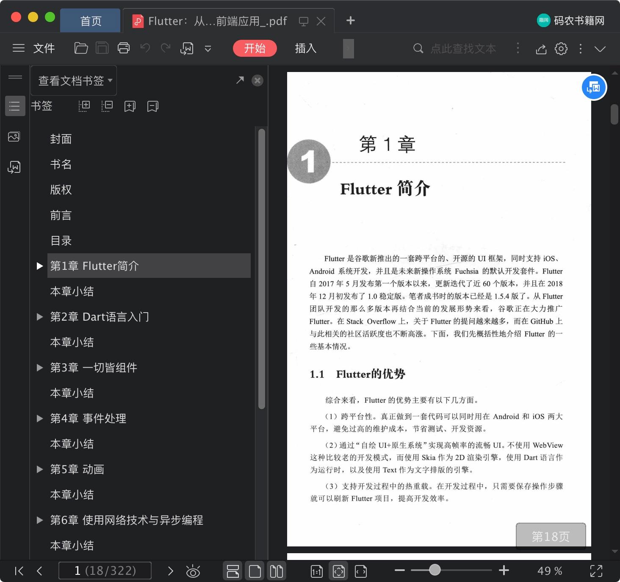Close the Flutter pdf tab
Image resolution: width=620 pixels, height=582 pixels.
321,21
